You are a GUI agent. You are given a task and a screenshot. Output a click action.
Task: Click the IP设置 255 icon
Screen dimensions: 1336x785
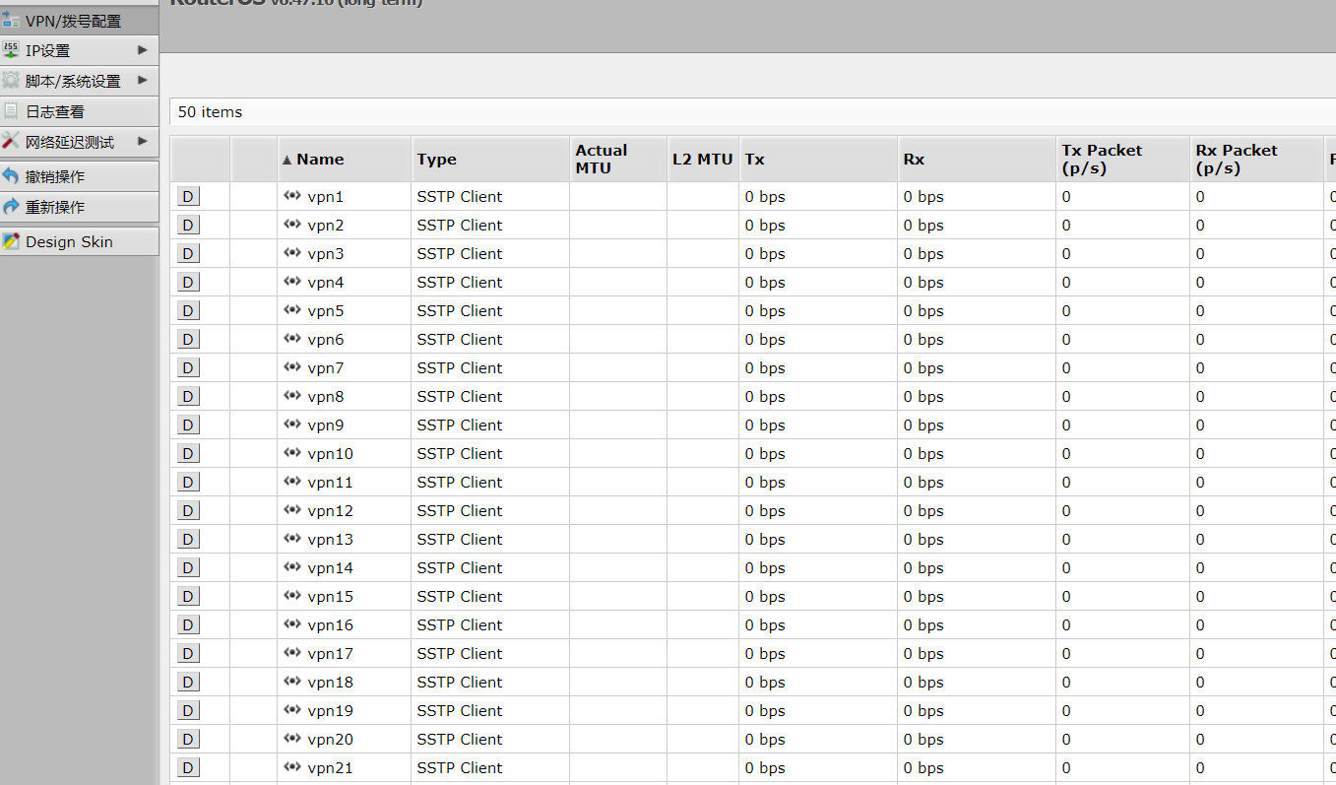coord(11,49)
